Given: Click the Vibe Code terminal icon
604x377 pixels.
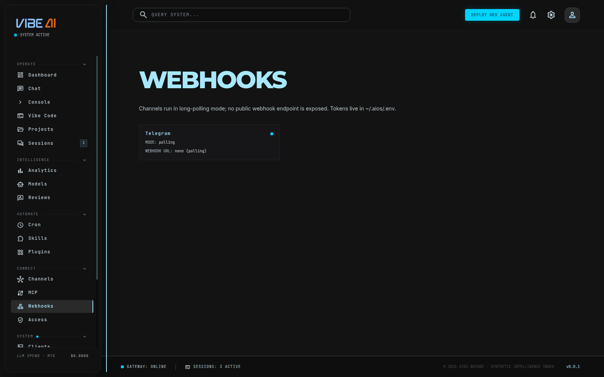Looking at the screenshot, I should pyautogui.click(x=20, y=116).
